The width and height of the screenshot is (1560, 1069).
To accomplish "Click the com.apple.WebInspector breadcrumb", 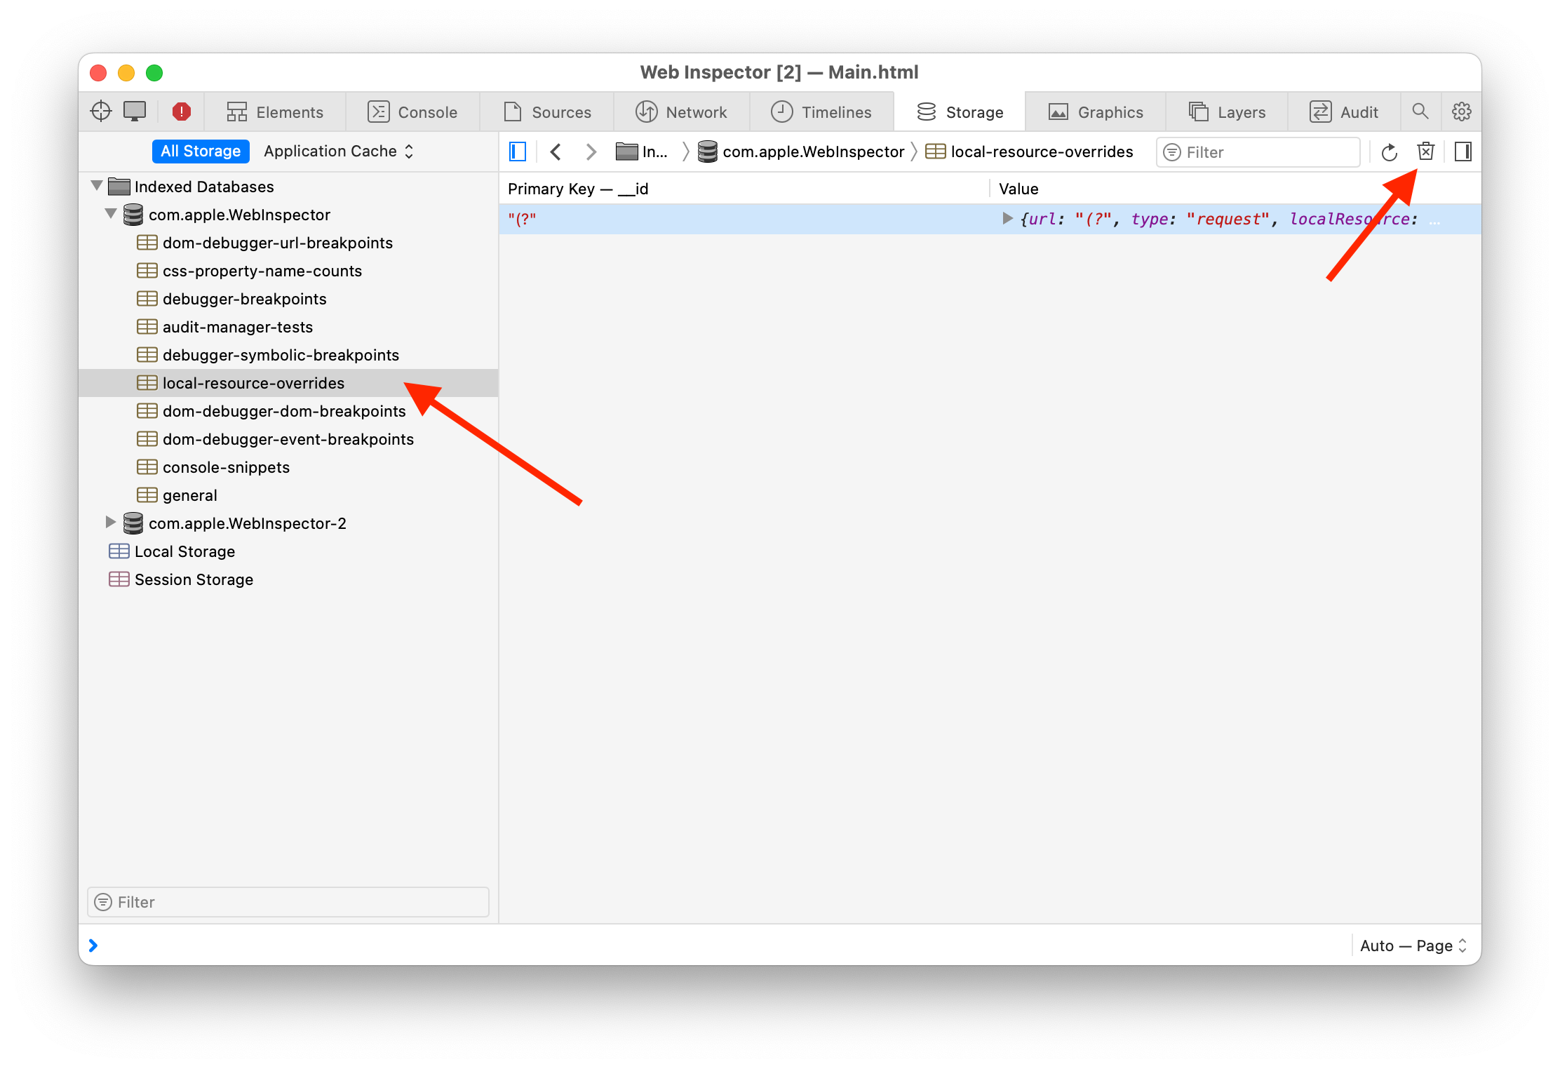I will (801, 152).
